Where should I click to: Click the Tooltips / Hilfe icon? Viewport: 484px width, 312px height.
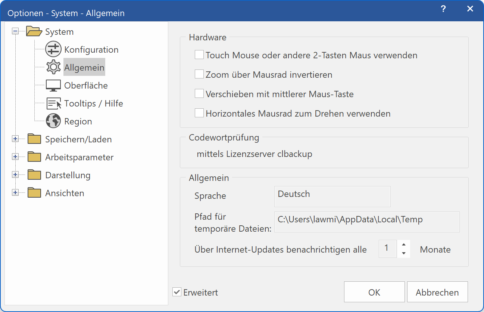pyautogui.click(x=53, y=104)
